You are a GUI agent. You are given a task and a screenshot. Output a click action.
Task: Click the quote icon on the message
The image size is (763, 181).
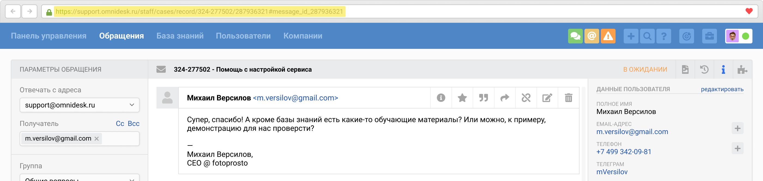[x=483, y=98]
